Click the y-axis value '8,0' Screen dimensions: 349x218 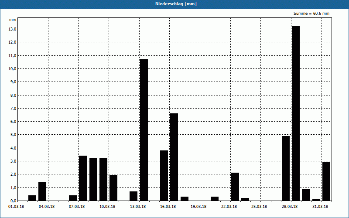point(13,95)
